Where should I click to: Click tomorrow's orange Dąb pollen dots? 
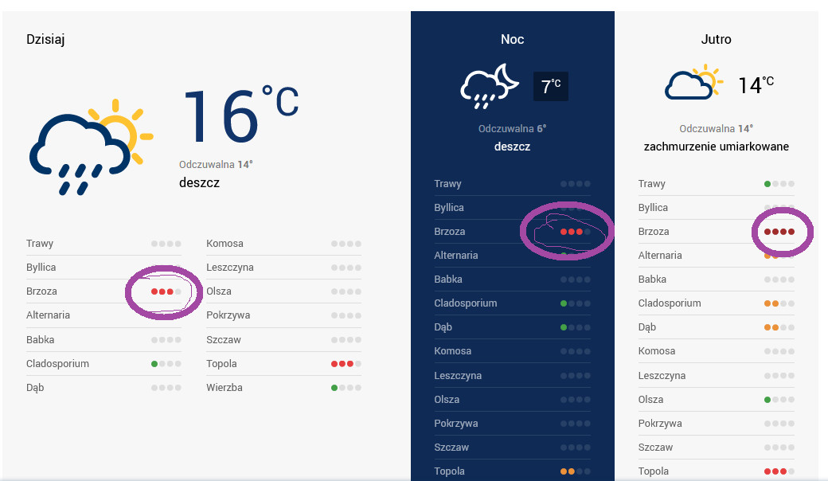point(779,327)
